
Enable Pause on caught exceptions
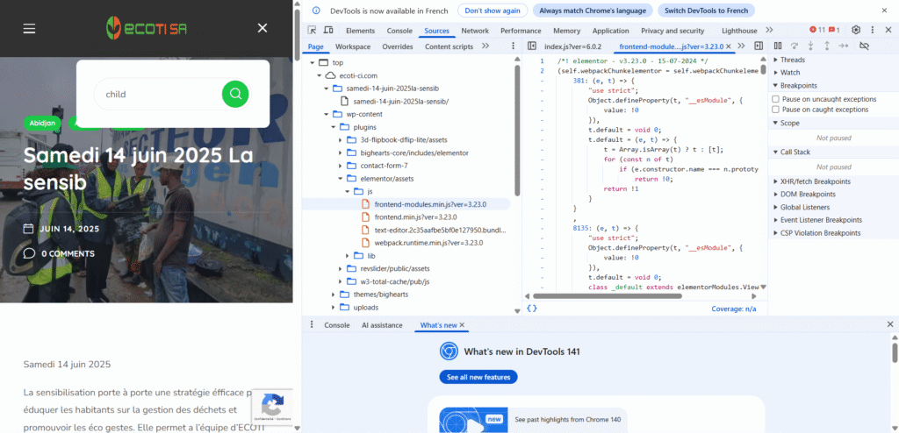click(x=776, y=110)
